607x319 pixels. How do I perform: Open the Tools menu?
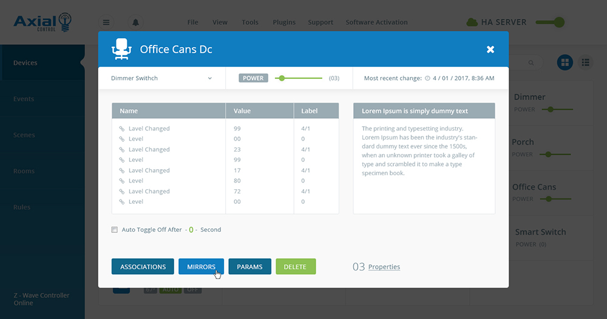point(250,22)
